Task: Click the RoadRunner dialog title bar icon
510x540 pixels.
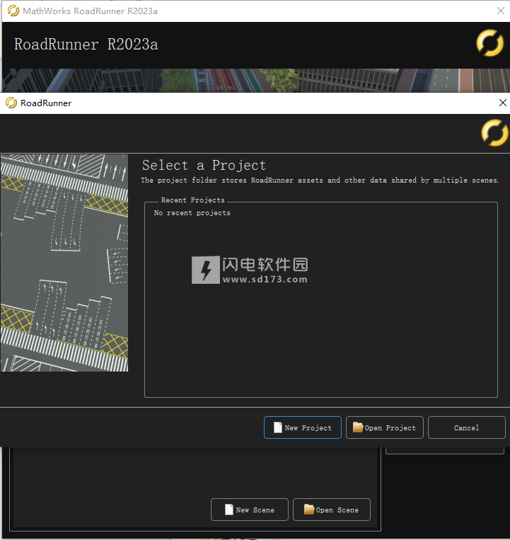Action: click(x=11, y=103)
